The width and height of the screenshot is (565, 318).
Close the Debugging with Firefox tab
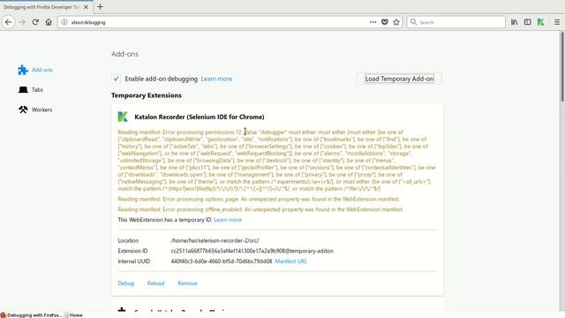pos(86,7)
